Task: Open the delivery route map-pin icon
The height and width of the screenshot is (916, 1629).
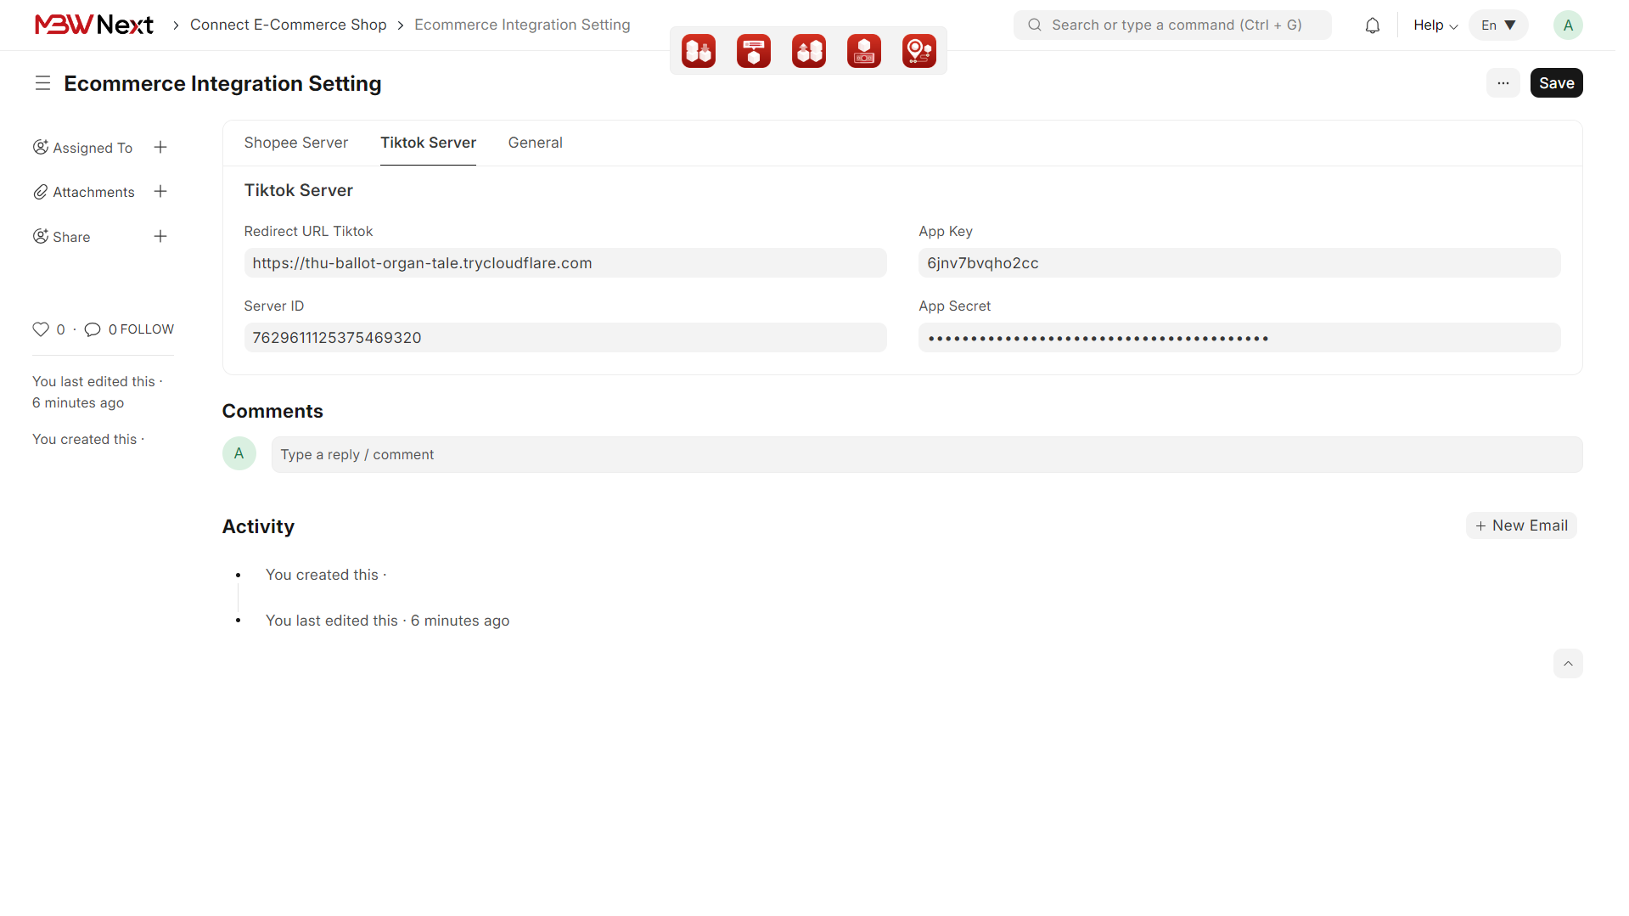Action: [x=919, y=51]
